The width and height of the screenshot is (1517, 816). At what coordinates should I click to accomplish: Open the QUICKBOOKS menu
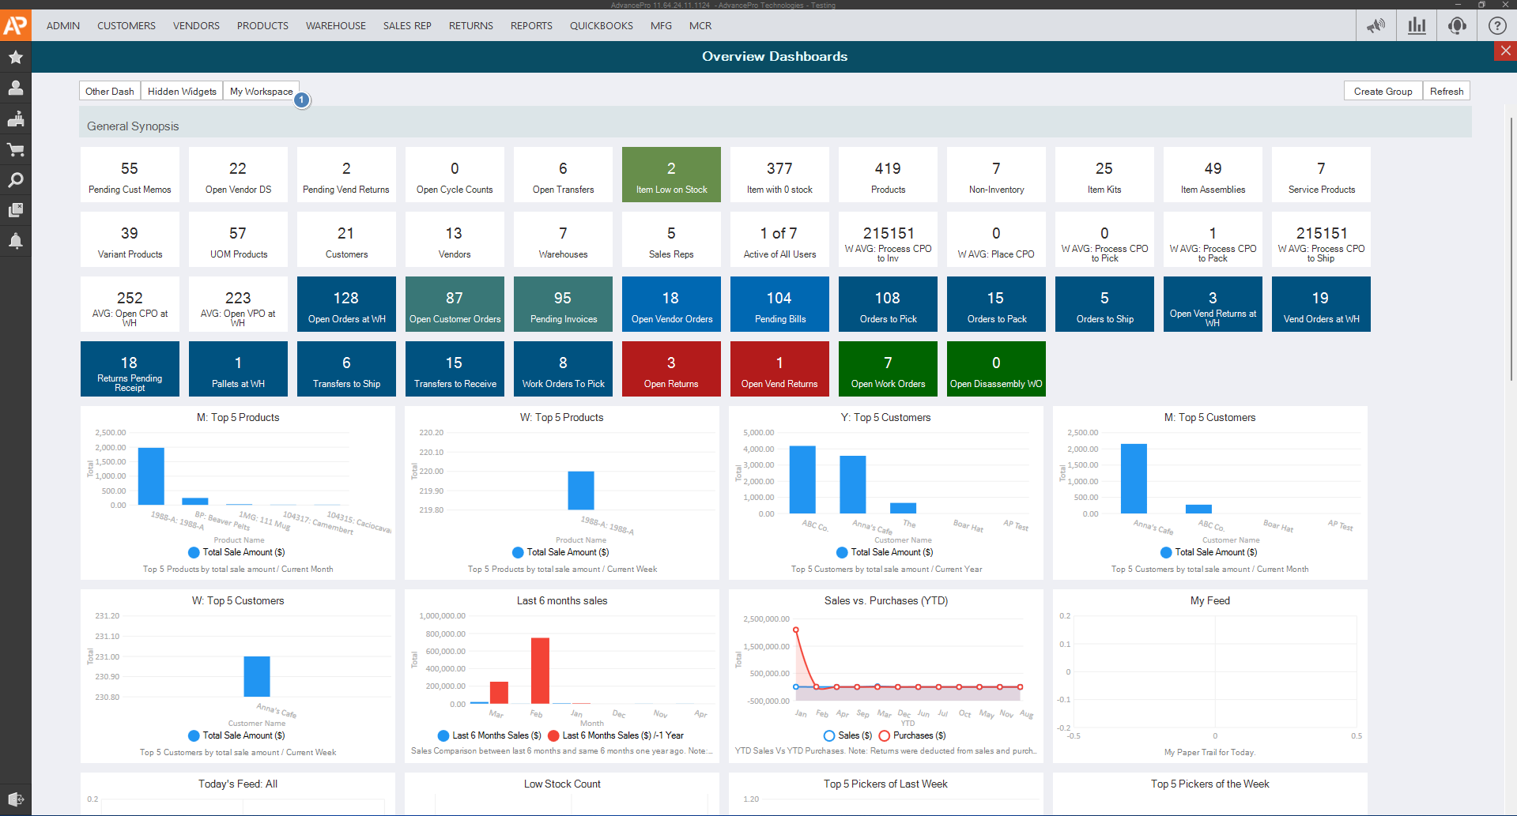click(601, 25)
